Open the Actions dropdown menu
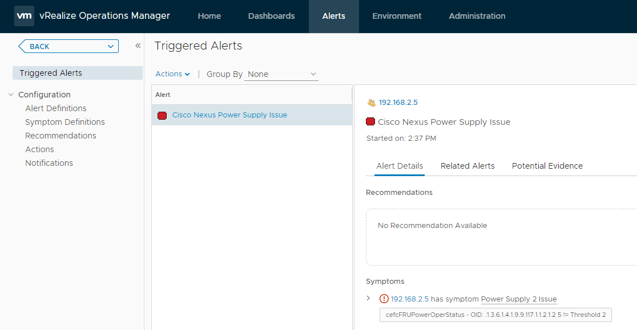637x330 pixels. pyautogui.click(x=172, y=74)
